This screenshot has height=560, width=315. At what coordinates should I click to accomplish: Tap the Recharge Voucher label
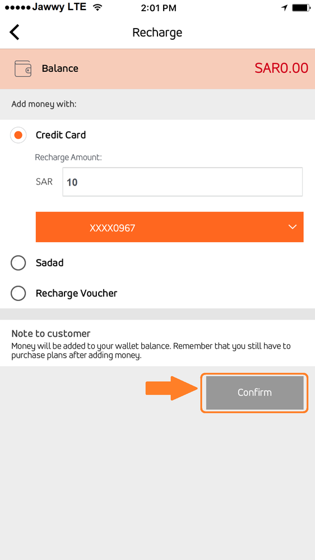(76, 294)
